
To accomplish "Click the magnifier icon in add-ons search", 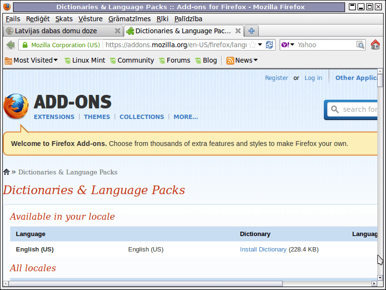I will pos(334,109).
